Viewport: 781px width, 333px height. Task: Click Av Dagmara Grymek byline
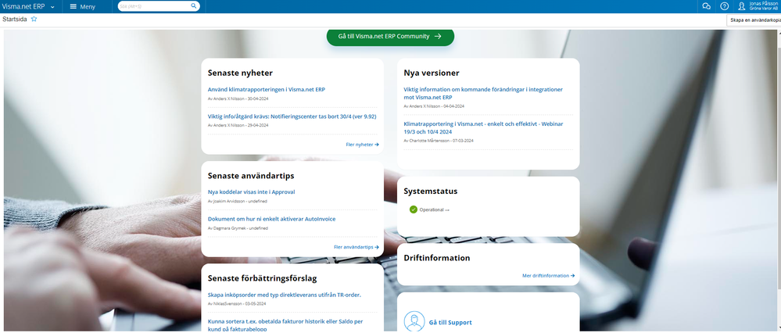[x=238, y=228]
